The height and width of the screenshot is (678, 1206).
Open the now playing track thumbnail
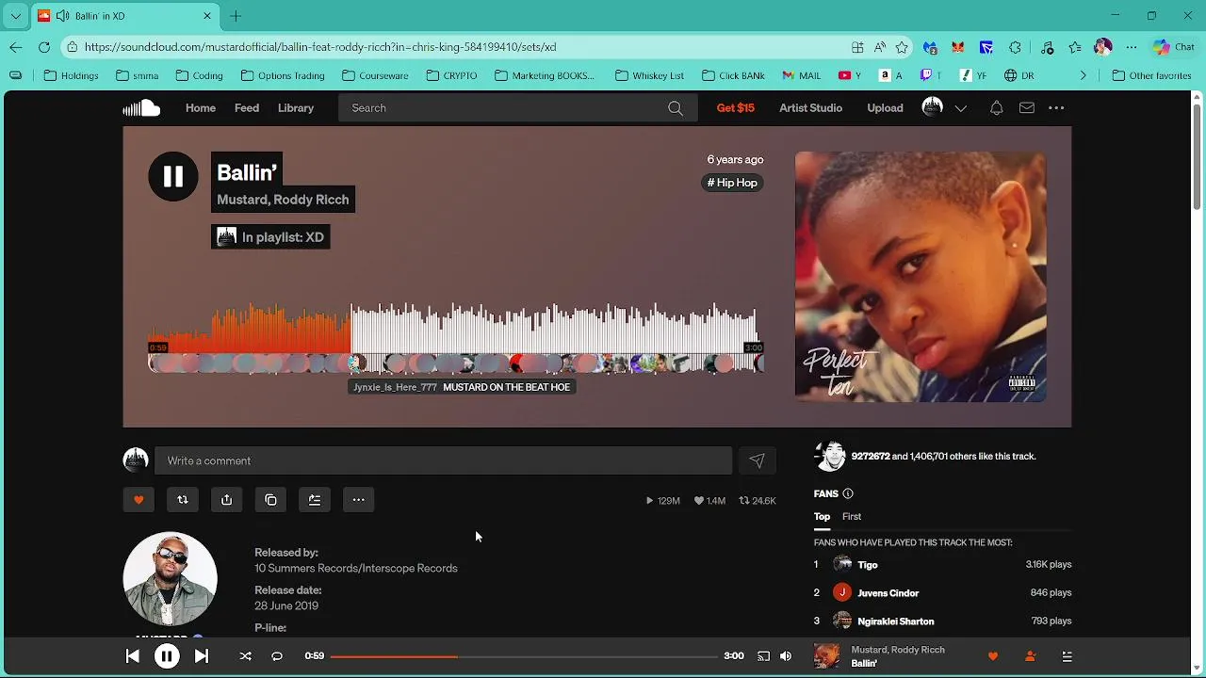pyautogui.click(x=827, y=656)
